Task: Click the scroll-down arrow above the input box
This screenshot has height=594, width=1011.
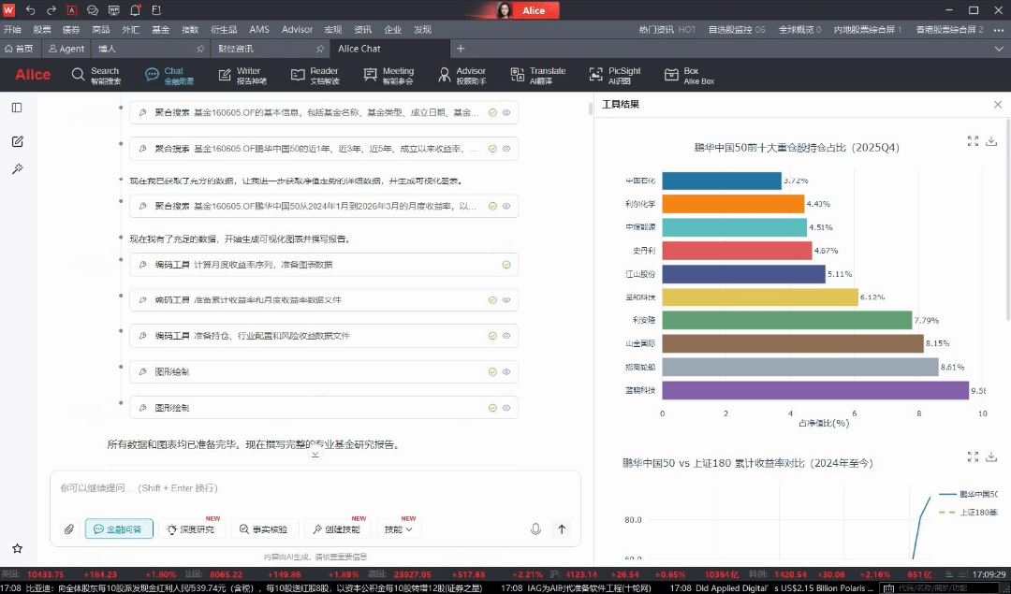Action: pyautogui.click(x=315, y=455)
